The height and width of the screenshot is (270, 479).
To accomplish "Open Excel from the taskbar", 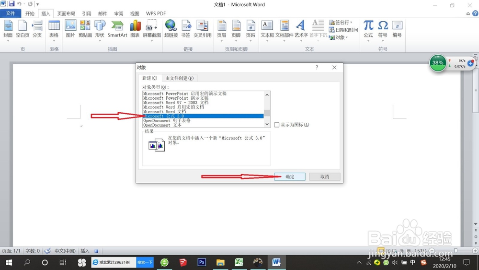I will [239, 262].
